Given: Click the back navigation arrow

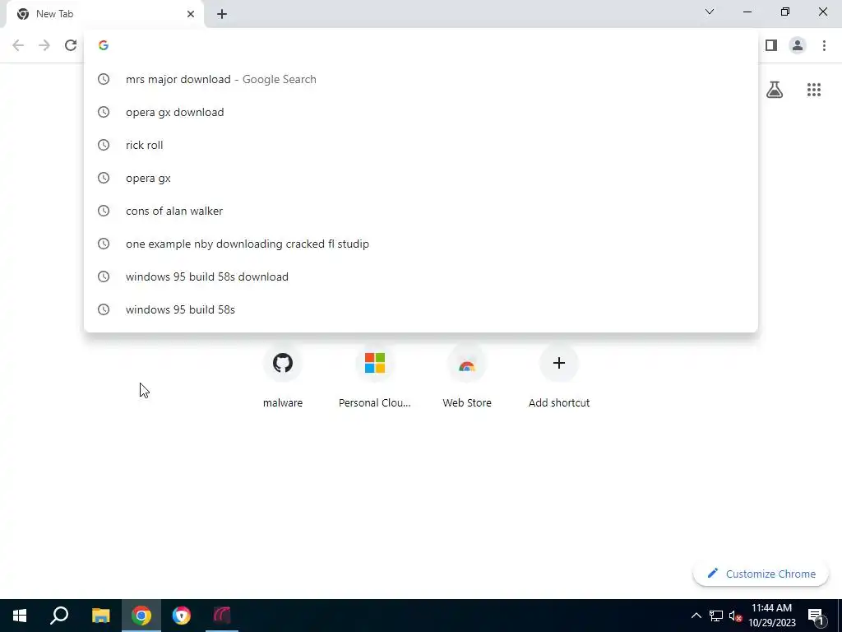Looking at the screenshot, I should pyautogui.click(x=18, y=45).
